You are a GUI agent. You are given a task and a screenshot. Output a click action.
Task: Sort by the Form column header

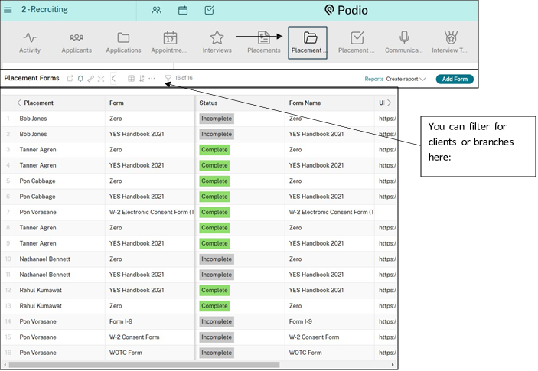pos(116,103)
